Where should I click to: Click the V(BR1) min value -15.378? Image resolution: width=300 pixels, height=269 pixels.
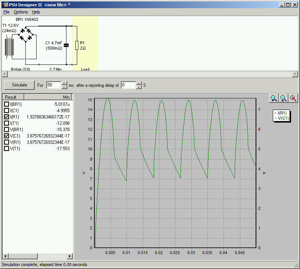pos(63,130)
